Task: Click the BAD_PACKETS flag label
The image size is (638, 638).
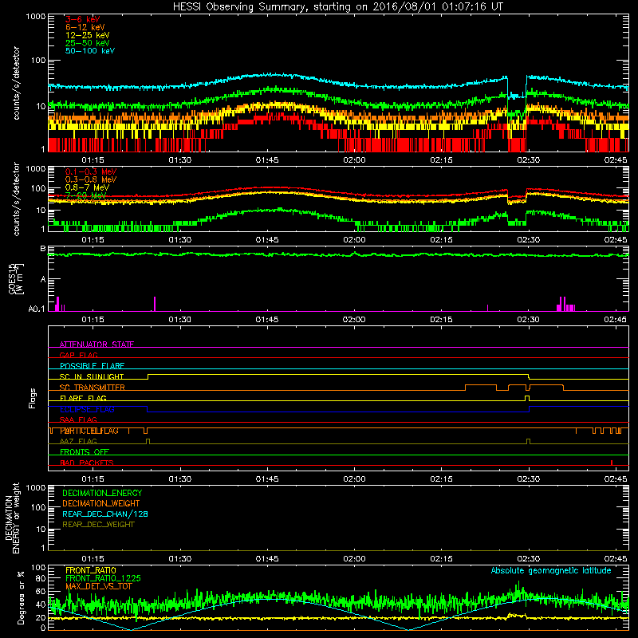Action: click(x=87, y=463)
